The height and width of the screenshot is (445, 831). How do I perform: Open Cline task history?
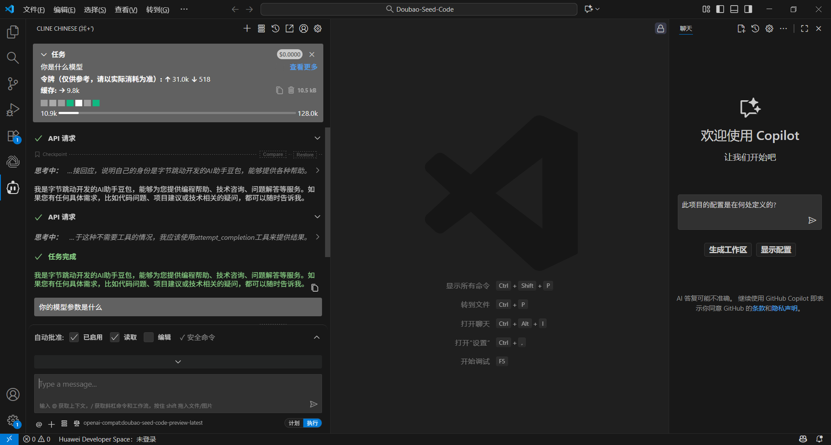click(275, 29)
